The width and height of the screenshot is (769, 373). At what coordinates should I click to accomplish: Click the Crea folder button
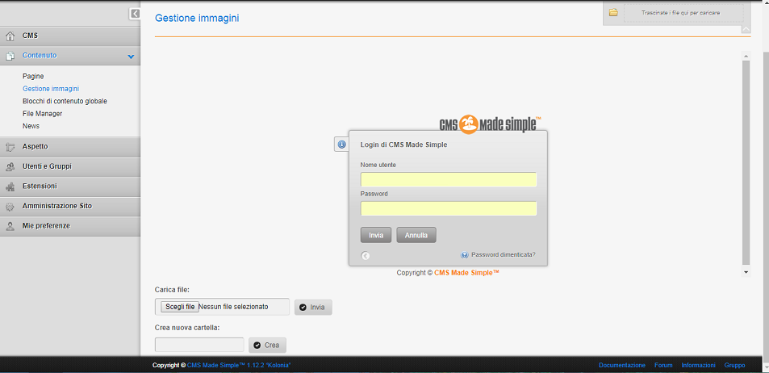[267, 346]
